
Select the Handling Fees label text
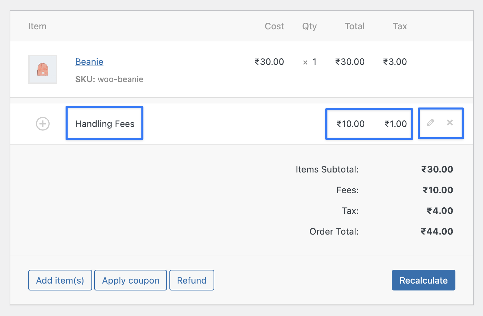[x=105, y=124]
